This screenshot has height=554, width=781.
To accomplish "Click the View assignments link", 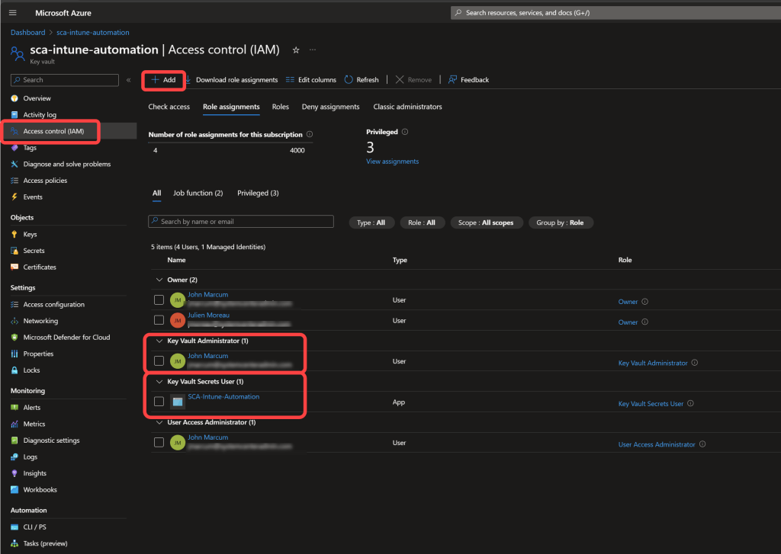I will point(392,162).
